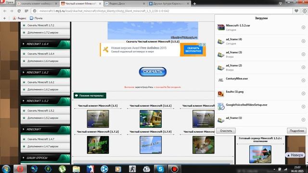Viewport: 308px width, 173px height.
Task: Open the Почта bookmark
Action: [36, 18]
